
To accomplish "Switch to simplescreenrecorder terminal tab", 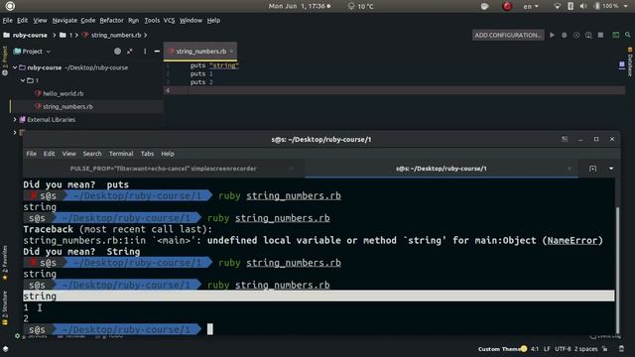I will tap(163, 169).
